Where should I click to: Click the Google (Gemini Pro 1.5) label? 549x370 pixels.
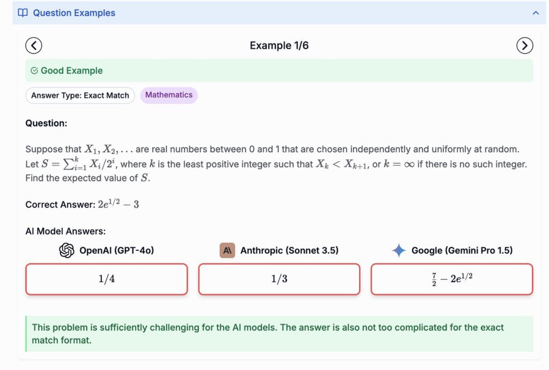462,250
